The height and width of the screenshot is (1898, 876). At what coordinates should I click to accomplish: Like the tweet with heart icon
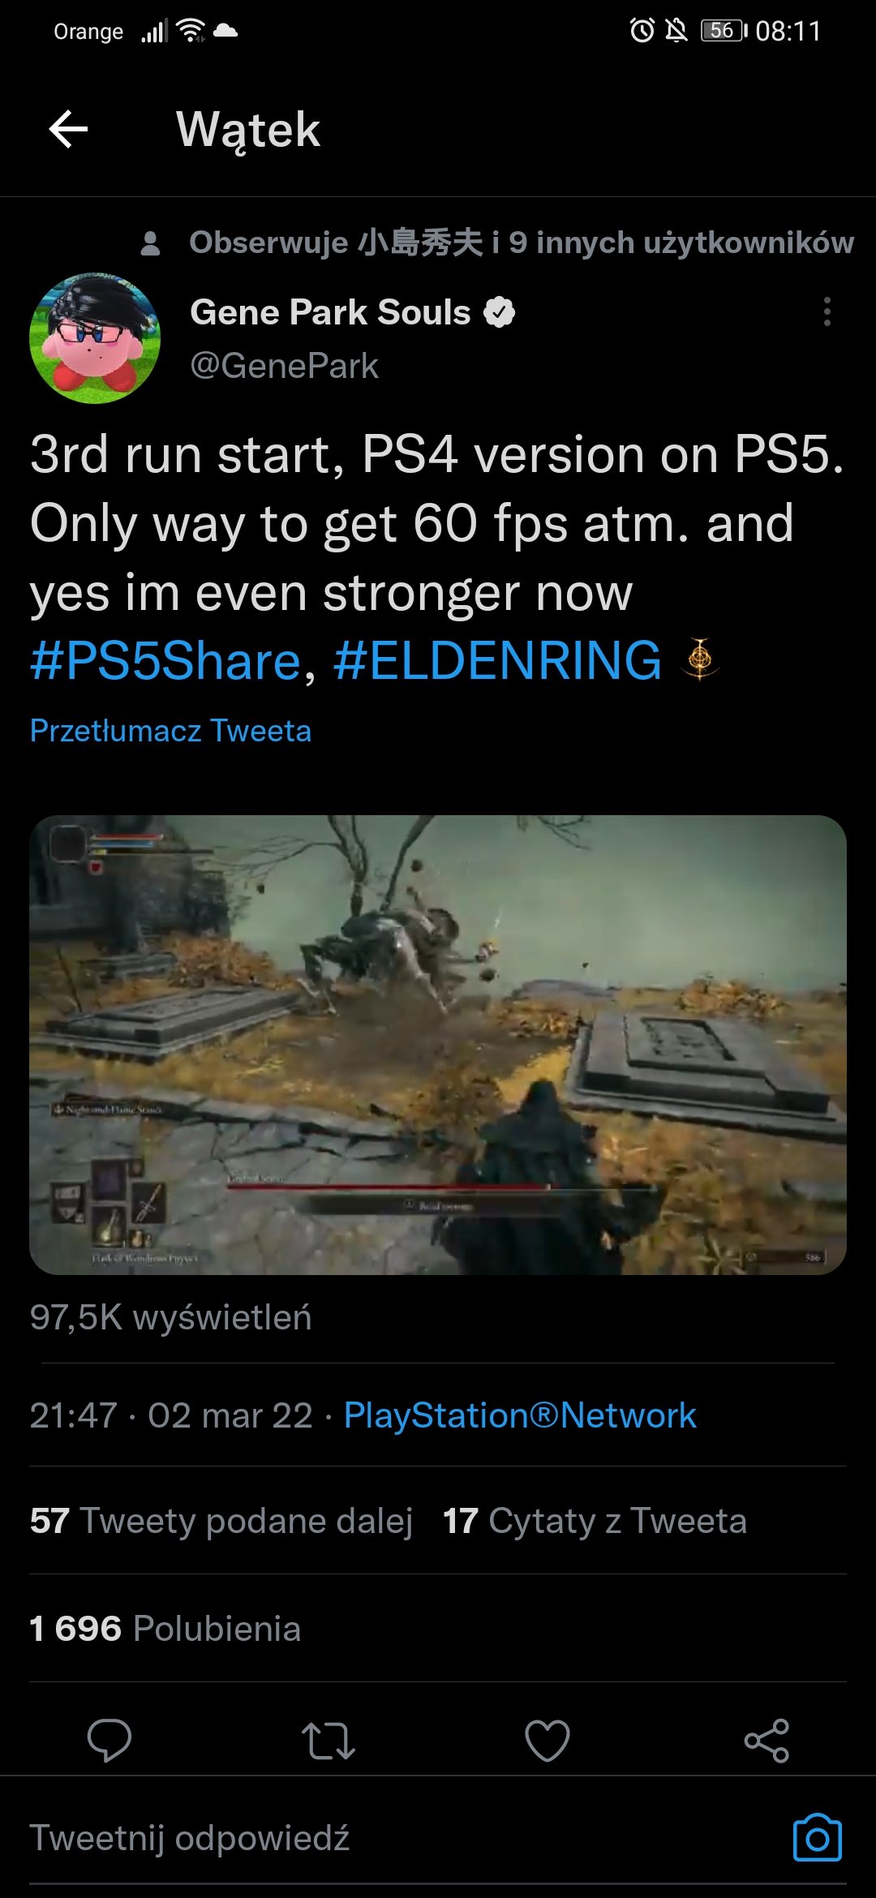pyautogui.click(x=547, y=1740)
